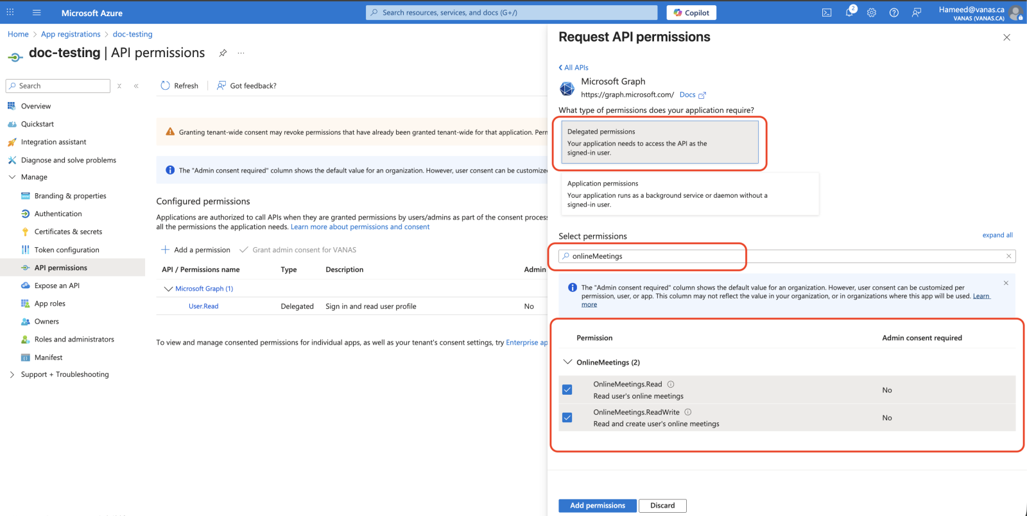Open Learn more about permissions and consent
This screenshot has width=1027, height=516.
360,227
